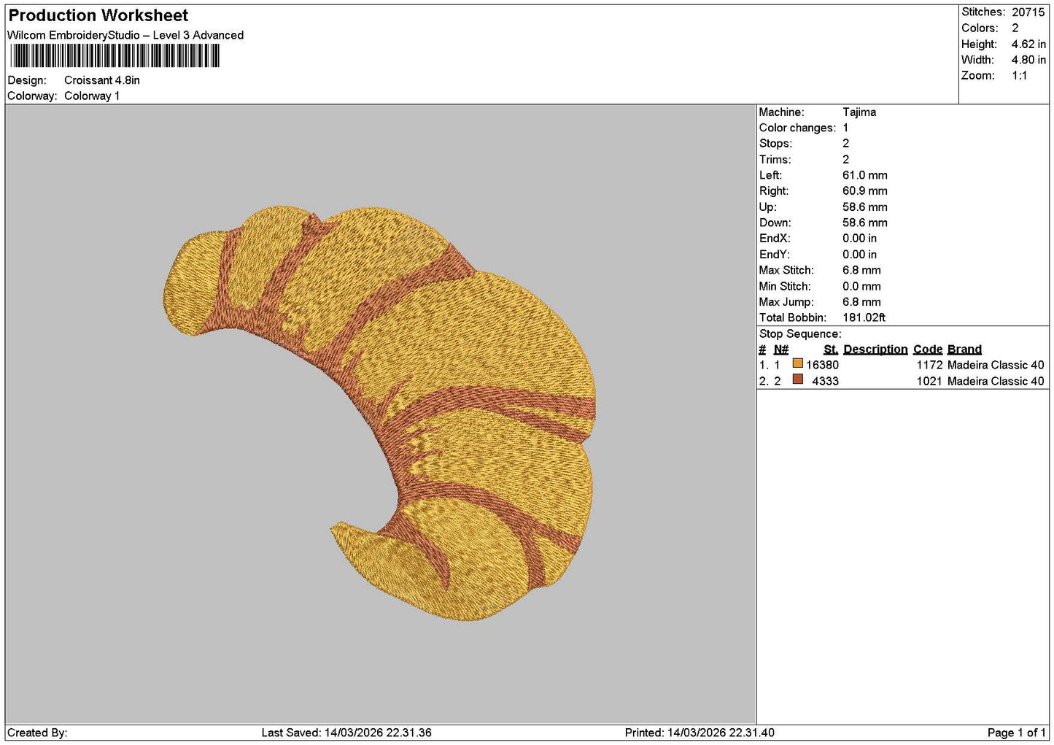Click the 'Created By:' footer label
Image resolution: width=1054 pixels, height=745 pixels.
[37, 733]
